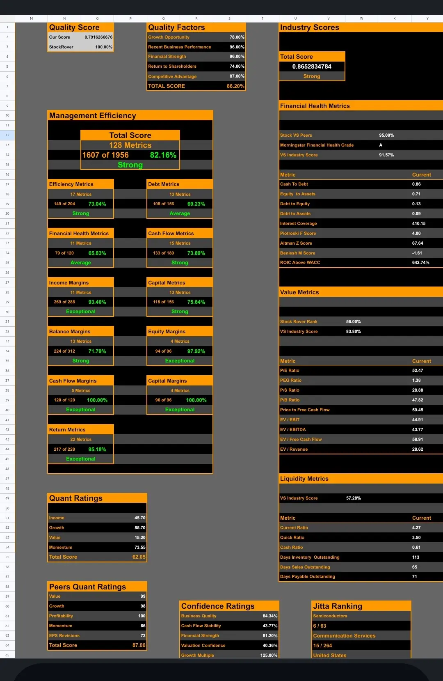
Task: Select column header U
Action: coord(295,18)
